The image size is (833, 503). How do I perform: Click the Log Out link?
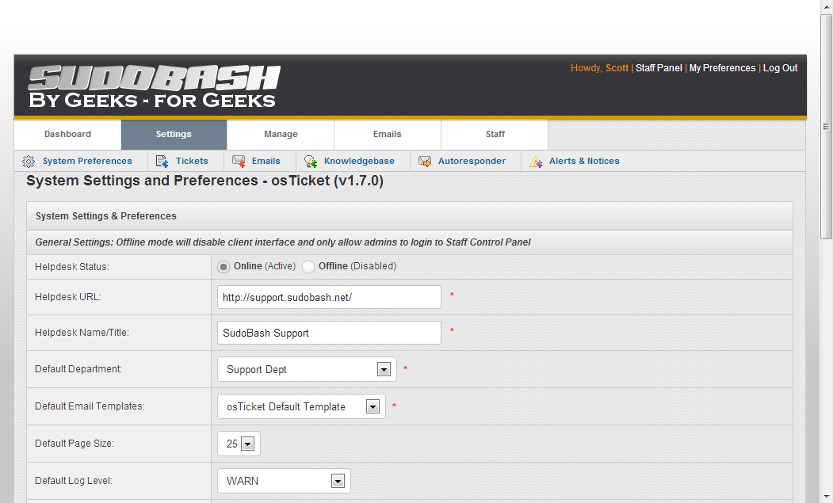(x=780, y=68)
